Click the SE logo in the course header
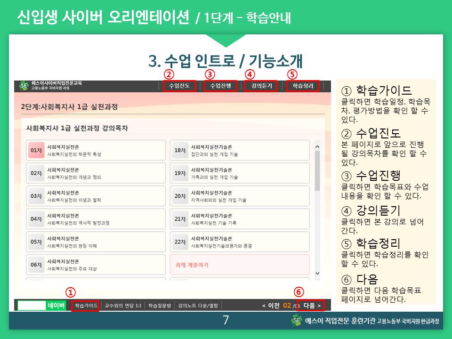Image resolution: width=452 pixels, height=339 pixels. click(24, 86)
